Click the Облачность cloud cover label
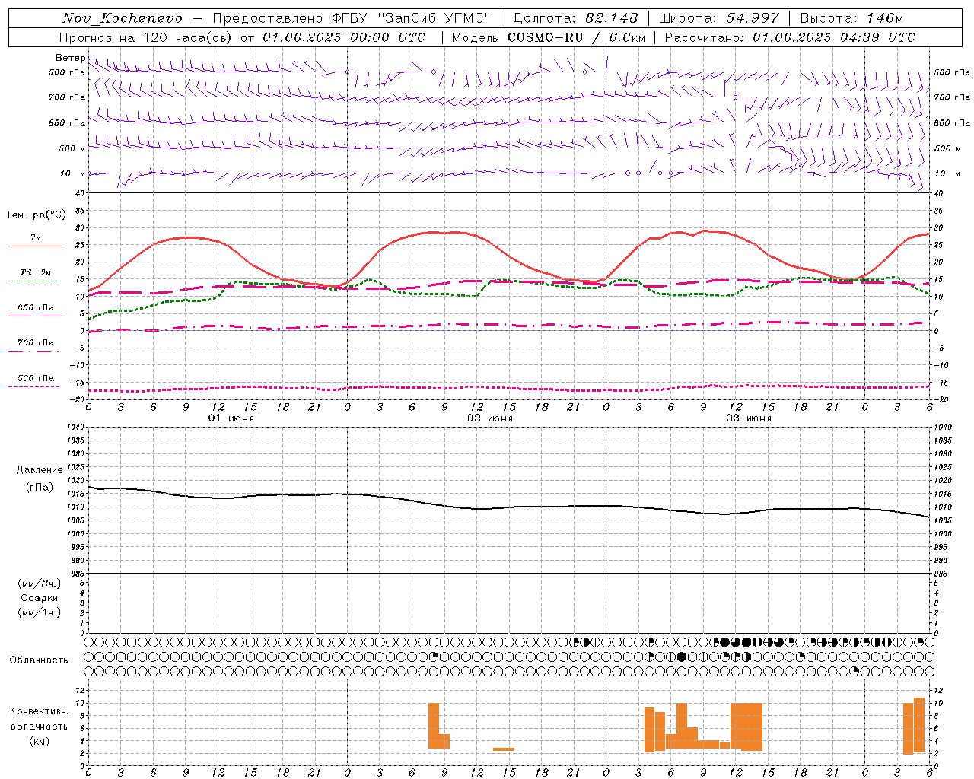 tap(39, 660)
